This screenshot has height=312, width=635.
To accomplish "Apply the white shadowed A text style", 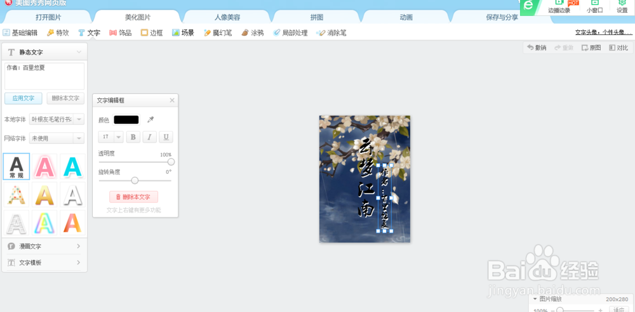I will 72,195.
